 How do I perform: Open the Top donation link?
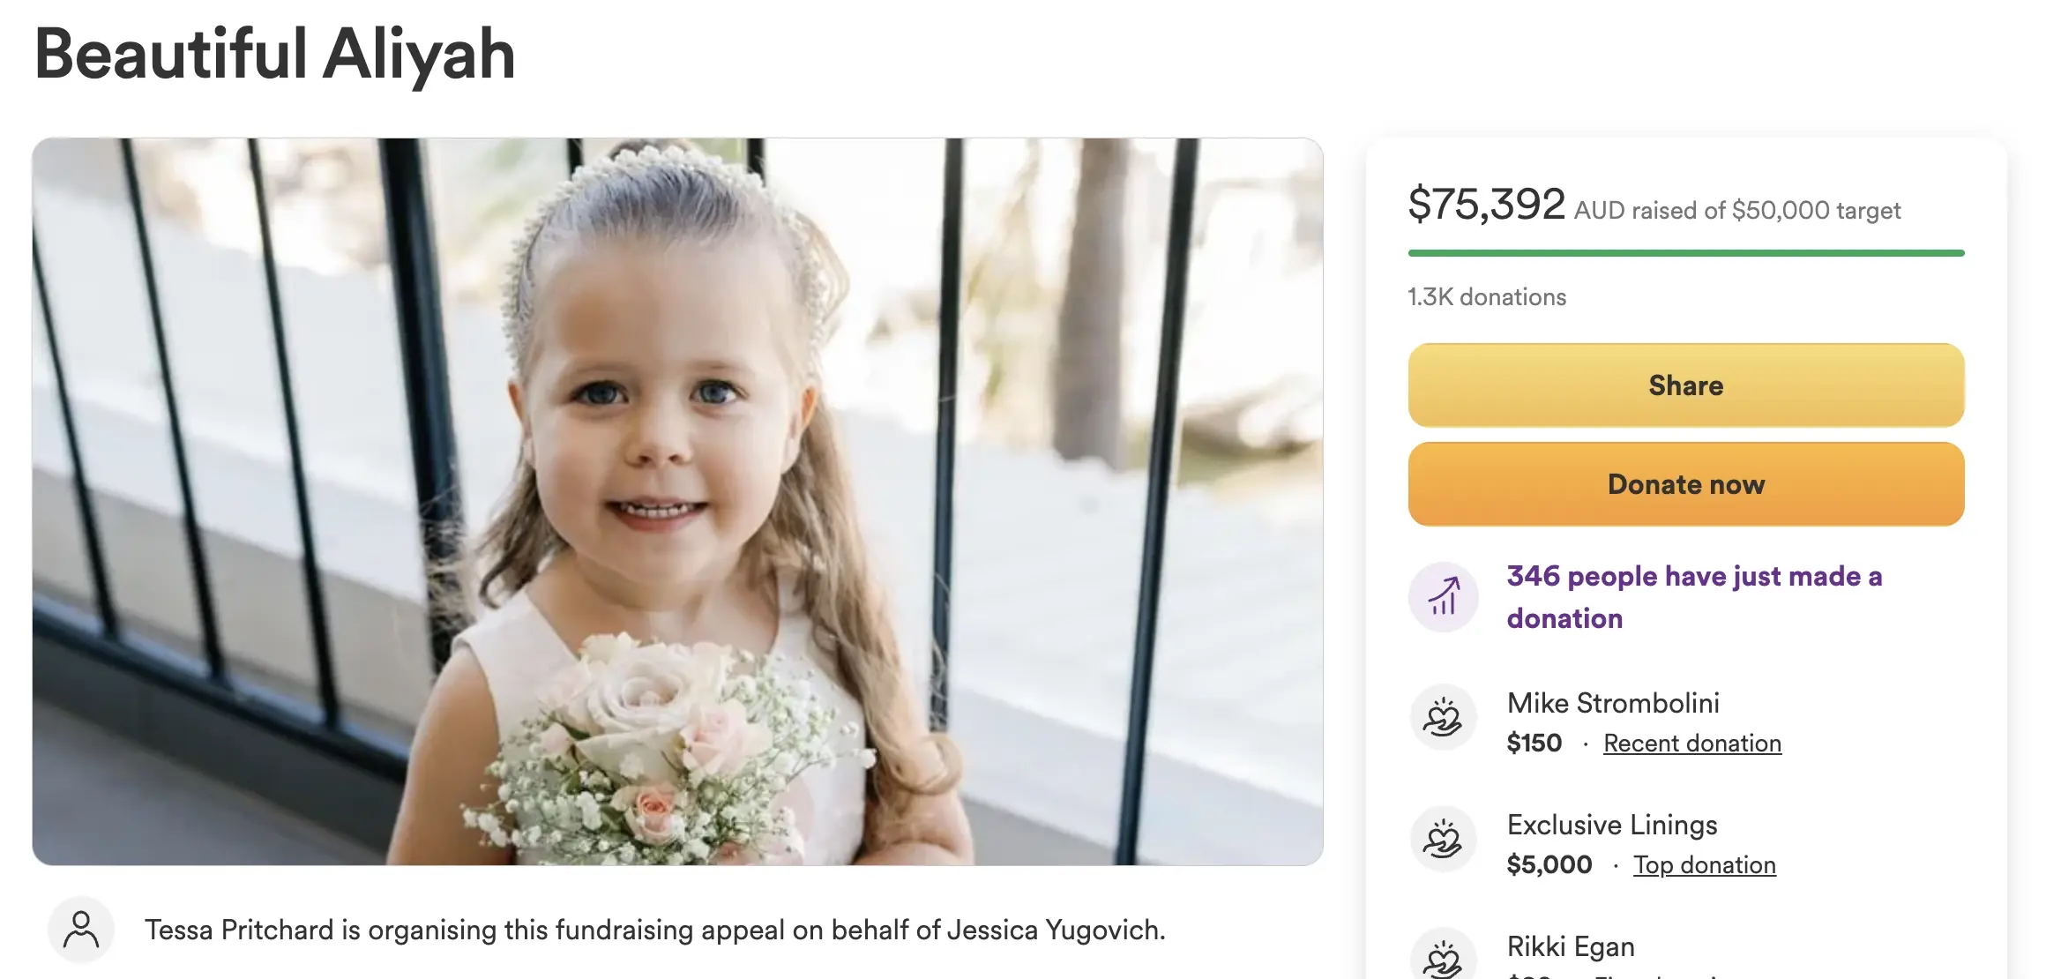(x=1704, y=865)
